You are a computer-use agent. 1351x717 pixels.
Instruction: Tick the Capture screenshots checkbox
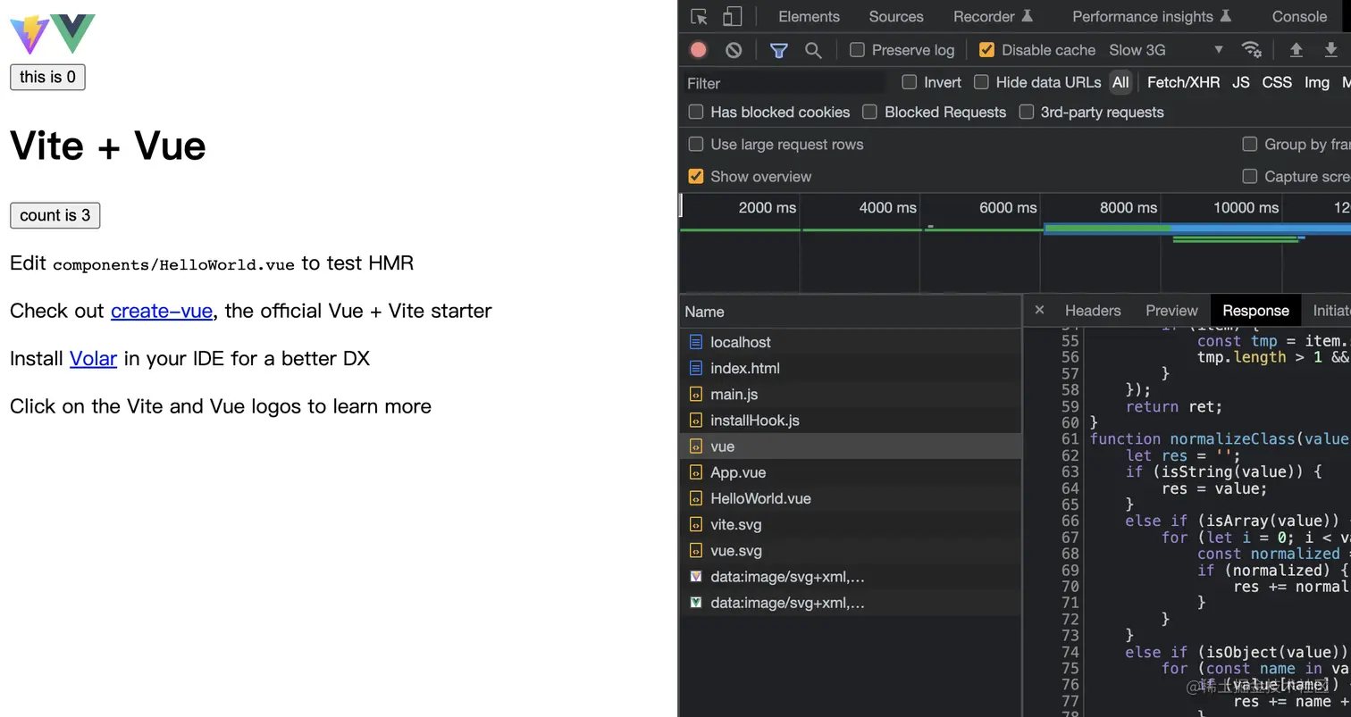coord(1250,176)
